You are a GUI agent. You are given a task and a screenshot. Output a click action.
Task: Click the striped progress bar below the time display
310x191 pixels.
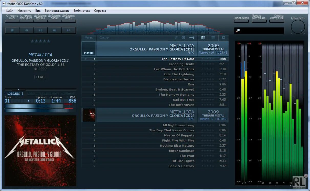coord(40,108)
